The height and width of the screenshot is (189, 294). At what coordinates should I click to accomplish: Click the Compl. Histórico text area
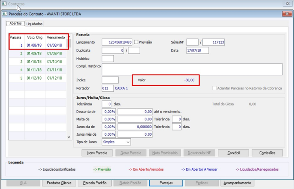(x=192, y=69)
